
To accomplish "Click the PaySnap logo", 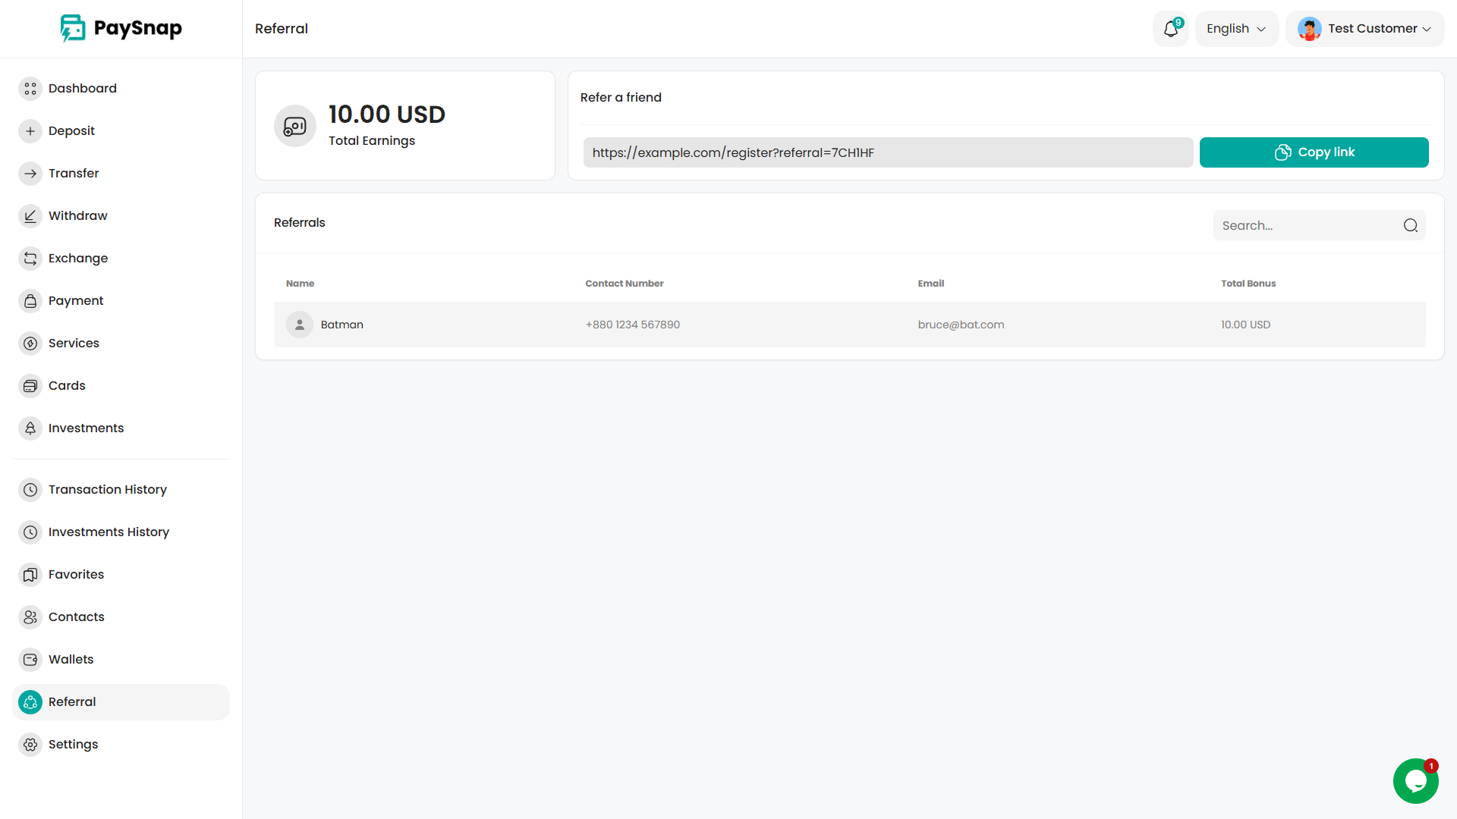I will click(x=121, y=28).
